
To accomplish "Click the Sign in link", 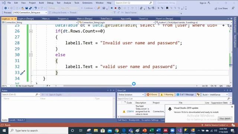I will (203, 3).
